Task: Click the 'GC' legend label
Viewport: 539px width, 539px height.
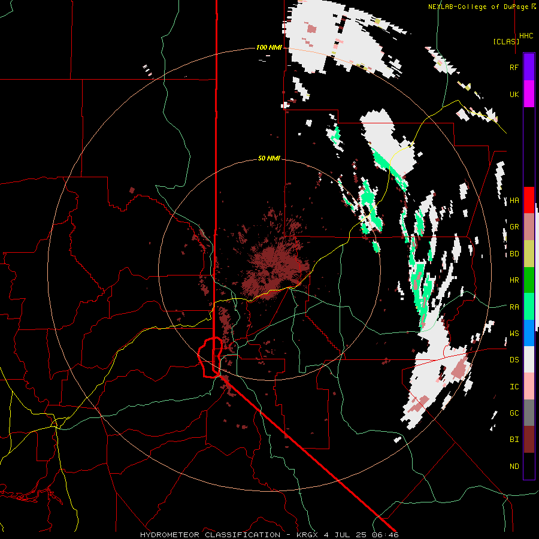Action: tap(514, 413)
